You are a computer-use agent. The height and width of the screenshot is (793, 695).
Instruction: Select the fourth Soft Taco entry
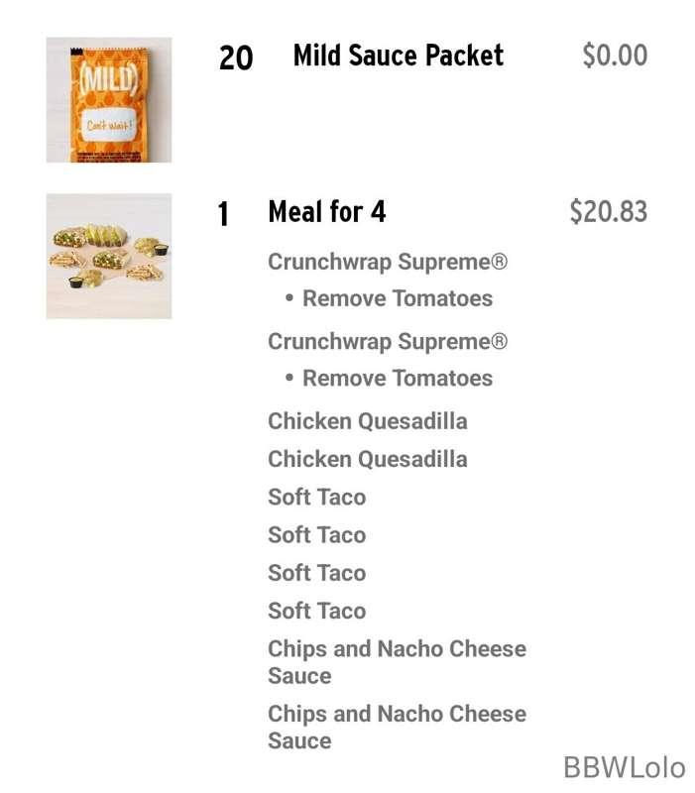point(316,611)
